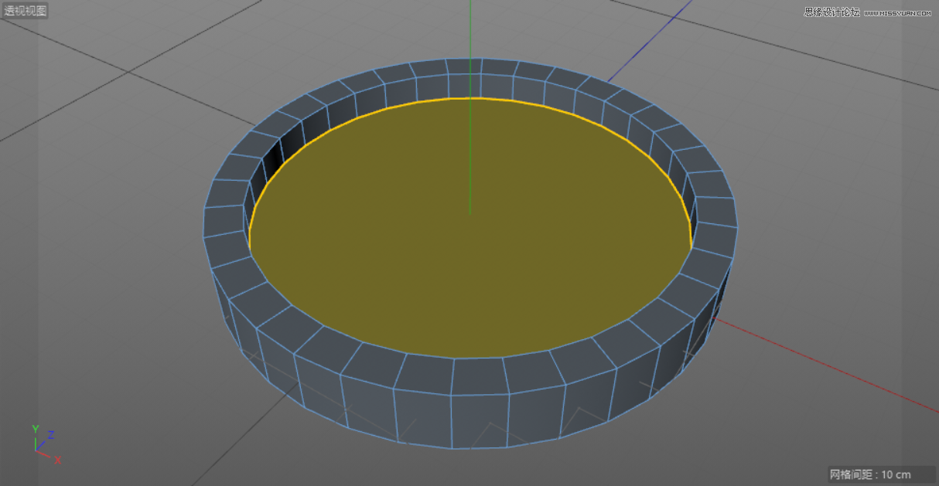This screenshot has height=486, width=939.
Task: Click the axis gizmo origin point
Action: click(37, 450)
